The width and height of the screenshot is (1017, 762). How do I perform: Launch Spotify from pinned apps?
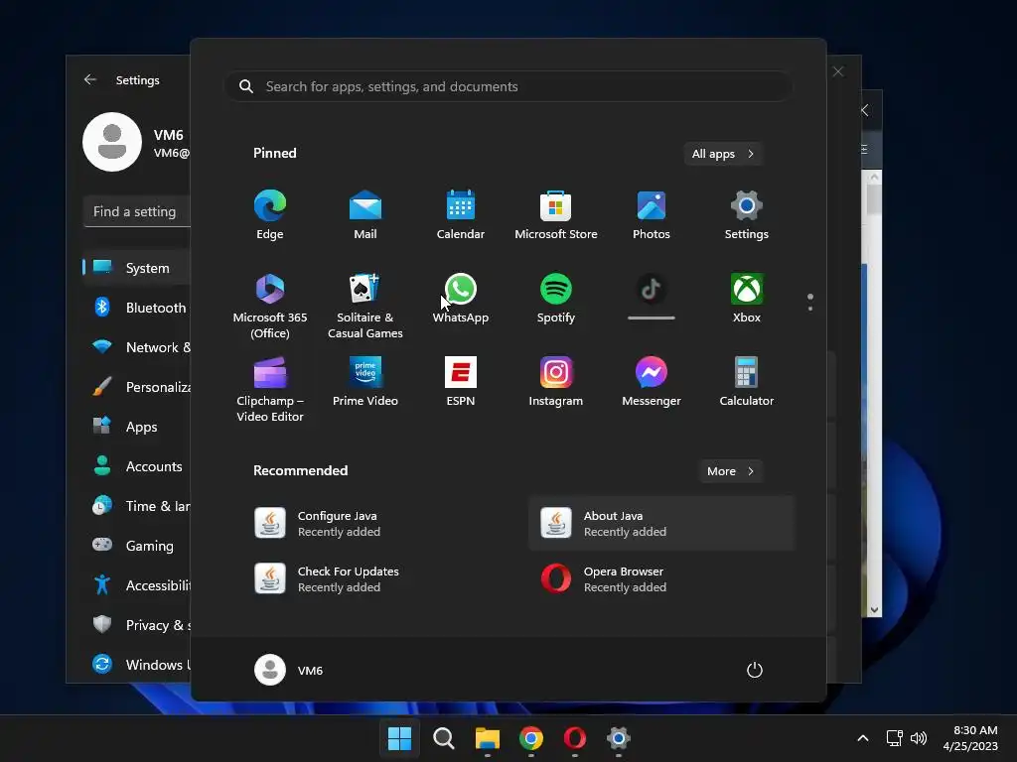point(556,299)
